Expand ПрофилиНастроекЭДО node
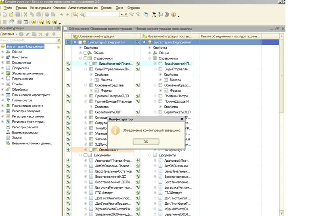Image resolution: width=310 pixels, height=216 pixels. click(86, 96)
